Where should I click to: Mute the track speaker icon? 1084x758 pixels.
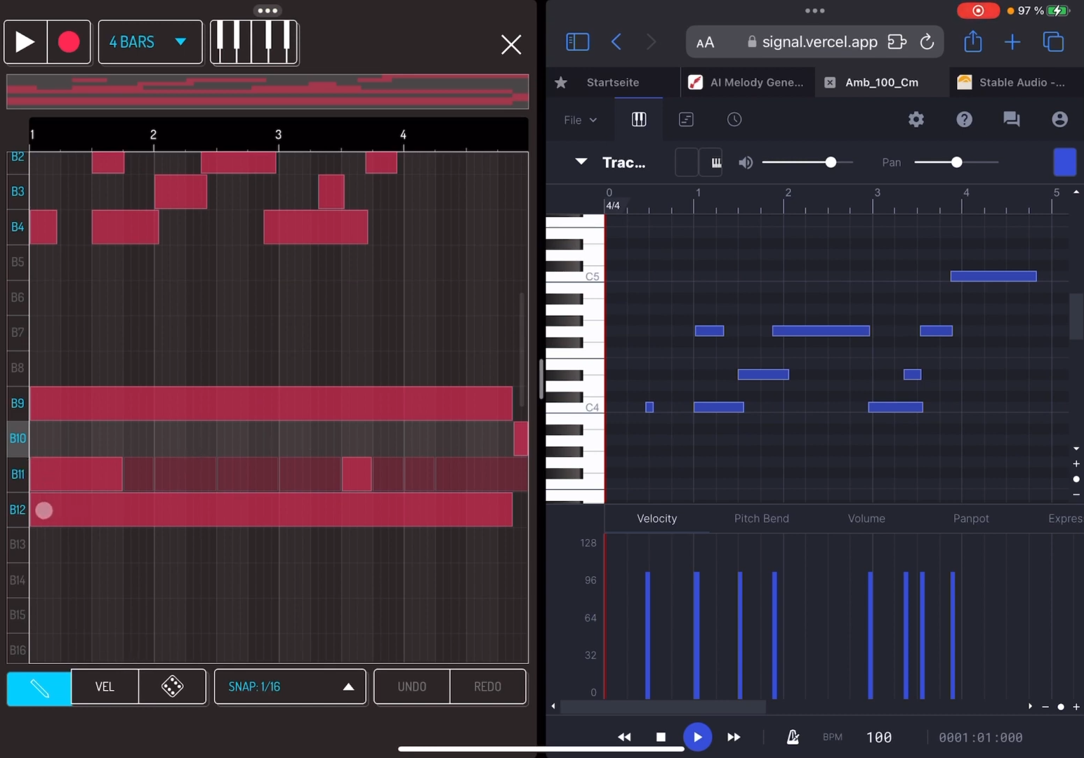(x=746, y=163)
